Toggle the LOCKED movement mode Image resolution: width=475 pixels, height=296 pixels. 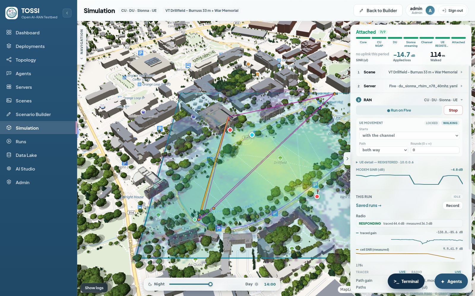tap(432, 123)
